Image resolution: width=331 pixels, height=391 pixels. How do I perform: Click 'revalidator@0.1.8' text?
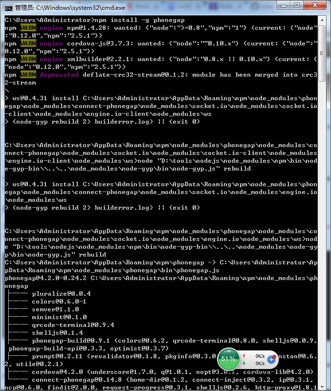pos(124,356)
